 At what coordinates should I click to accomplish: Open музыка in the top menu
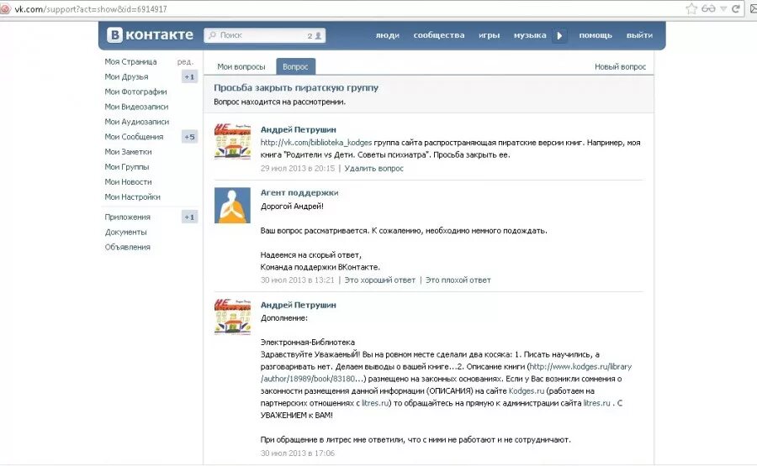pos(530,35)
